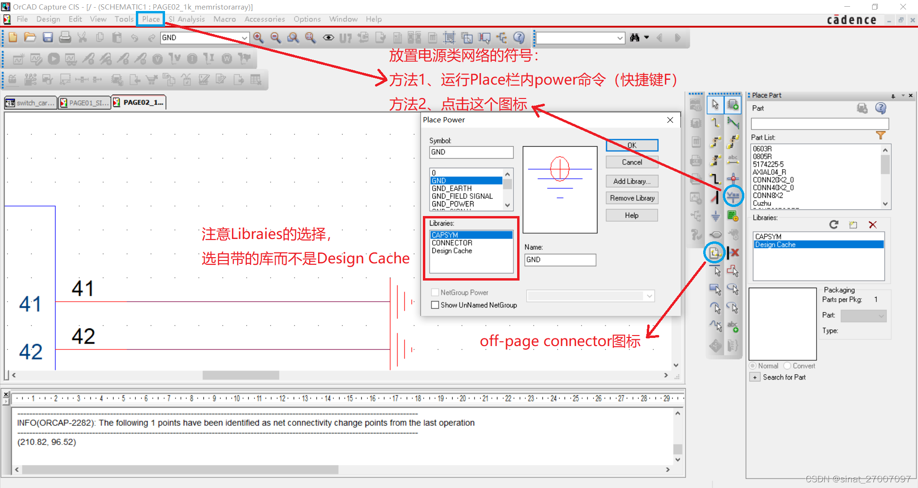Viewport: 918px width, 488px height.
Task: Refresh the Libraries list in Place Part
Action: (x=834, y=224)
